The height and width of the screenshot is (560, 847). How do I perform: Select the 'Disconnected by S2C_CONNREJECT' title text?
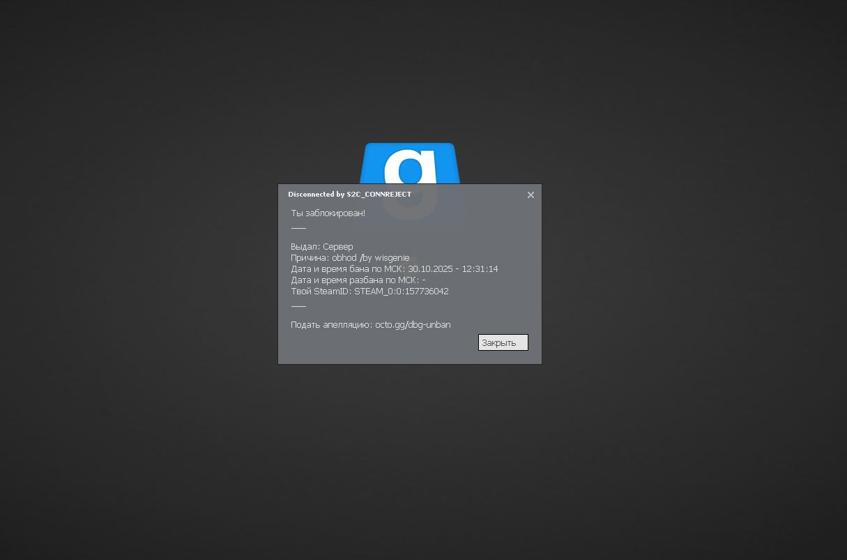pos(349,195)
